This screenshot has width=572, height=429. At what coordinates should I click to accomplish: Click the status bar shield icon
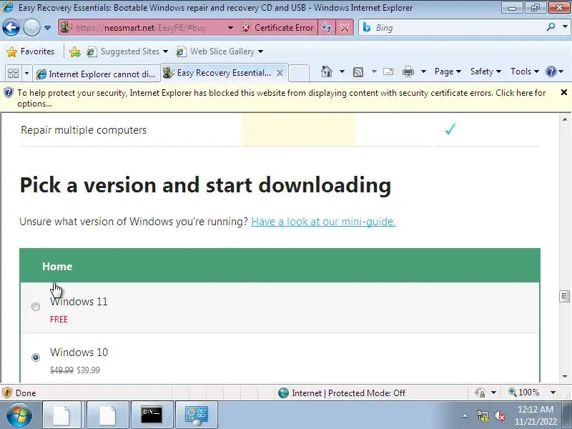tap(6, 393)
